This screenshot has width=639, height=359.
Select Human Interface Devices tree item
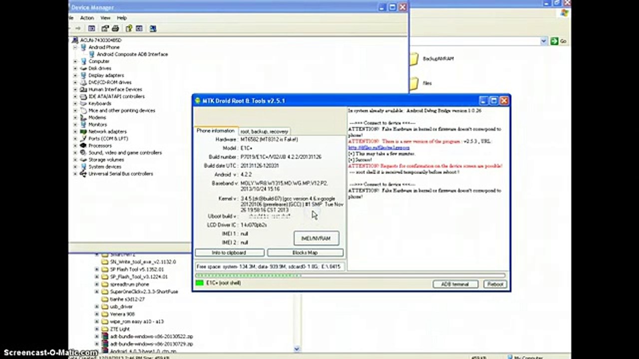click(x=115, y=89)
